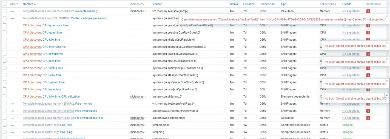Show red info icon for Free swap space in %
Viewport: 390px width, 139px height.
(368, 118)
